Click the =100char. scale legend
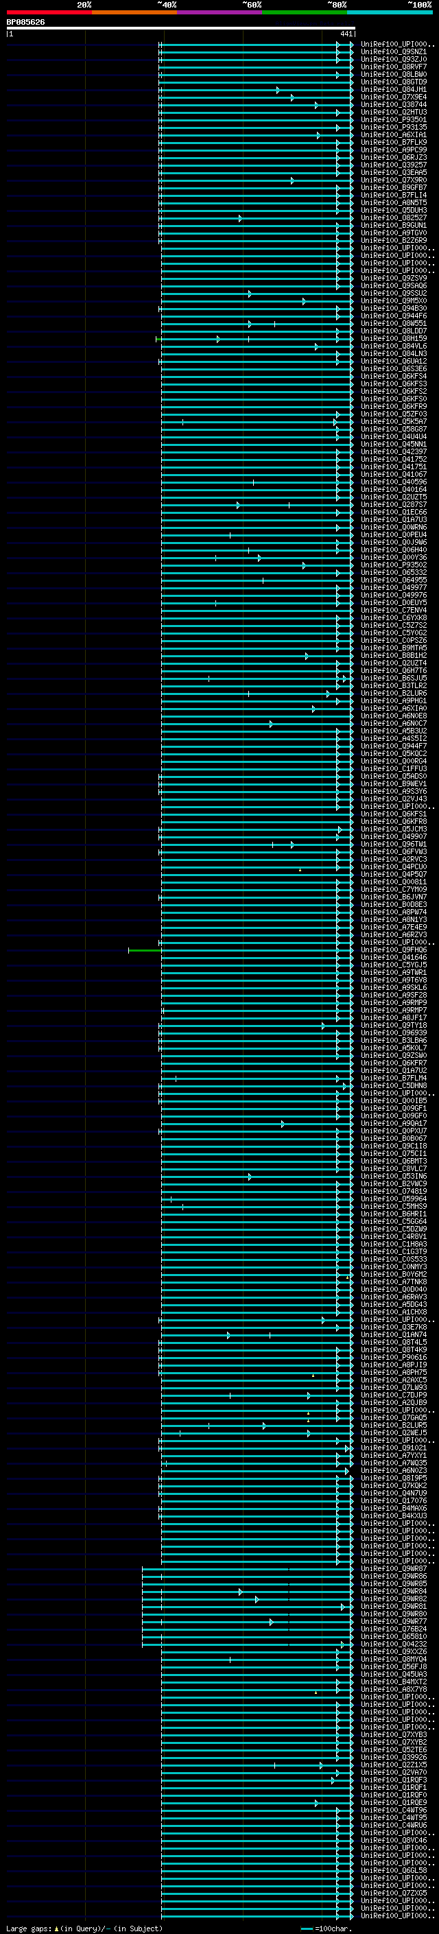The width and height of the screenshot is (439, 1934). tap(326, 1928)
